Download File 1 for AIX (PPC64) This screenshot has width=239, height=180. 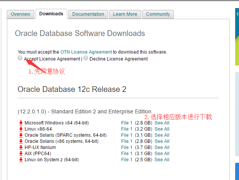pyautogui.click(x=127, y=154)
